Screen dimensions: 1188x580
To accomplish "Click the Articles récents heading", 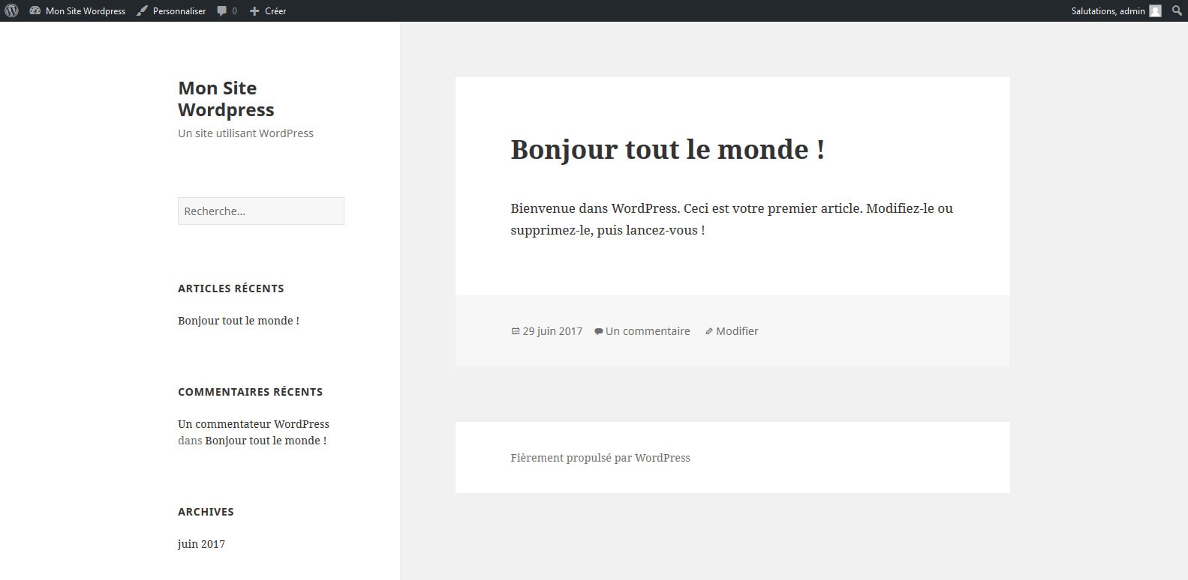I will (231, 289).
